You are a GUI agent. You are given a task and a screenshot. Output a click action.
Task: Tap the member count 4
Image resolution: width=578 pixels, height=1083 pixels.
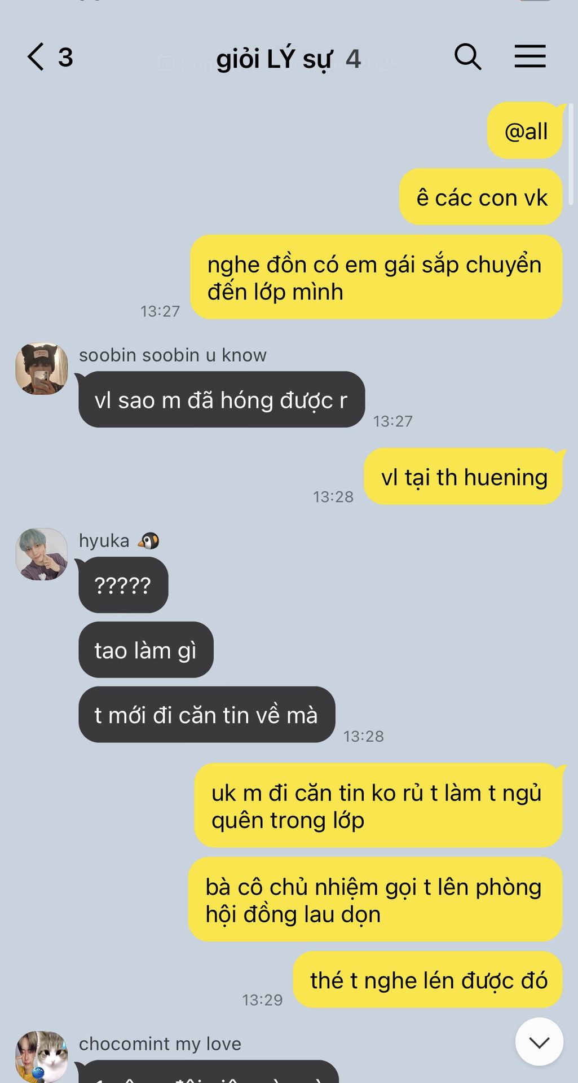(353, 59)
